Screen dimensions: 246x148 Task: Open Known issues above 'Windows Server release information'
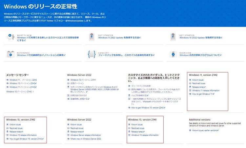pyautogui.click(x=76, y=124)
